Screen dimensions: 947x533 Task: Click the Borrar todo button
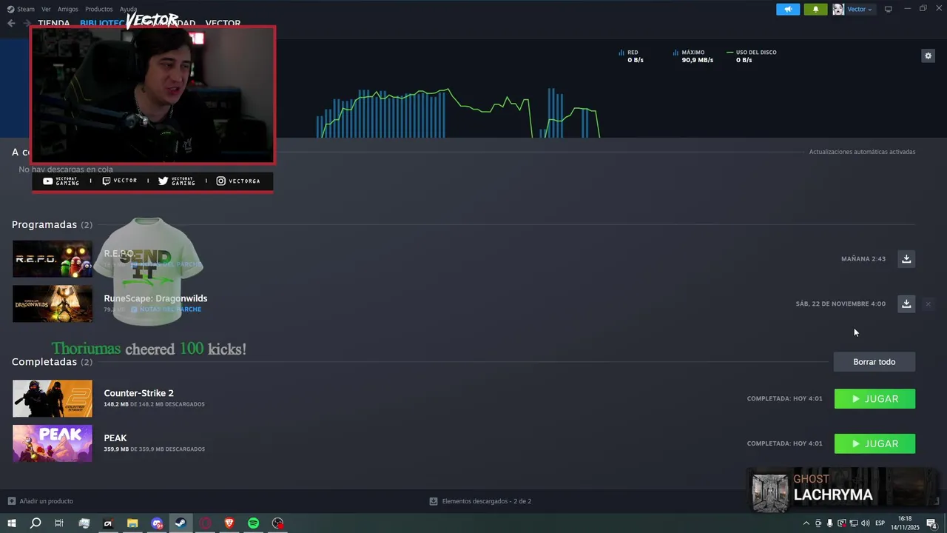(x=874, y=362)
